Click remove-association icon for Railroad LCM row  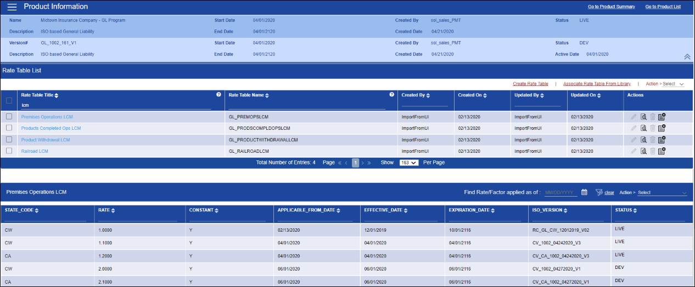[x=662, y=151]
